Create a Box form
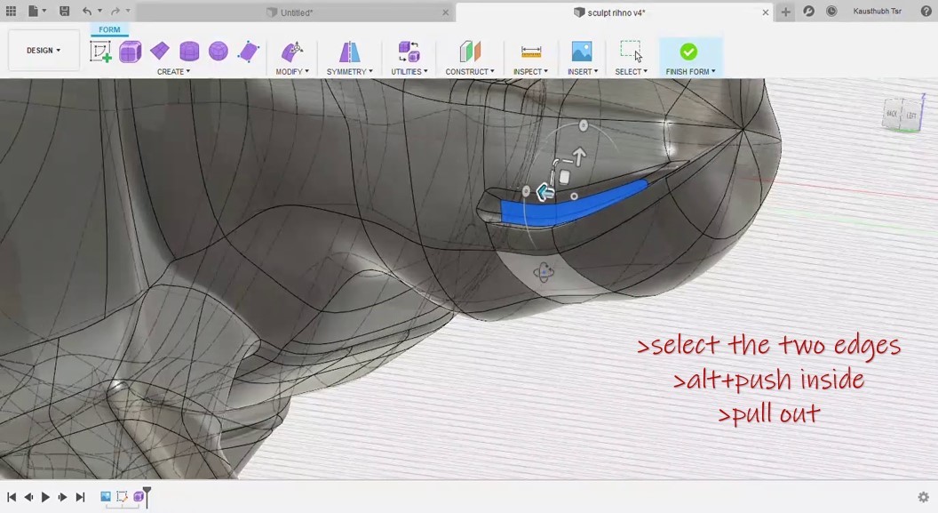Image resolution: width=938 pixels, height=513 pixels. click(130, 52)
